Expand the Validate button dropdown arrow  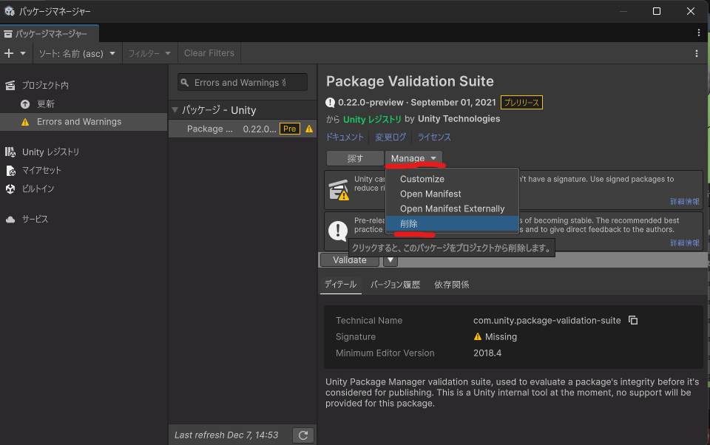pyautogui.click(x=390, y=259)
